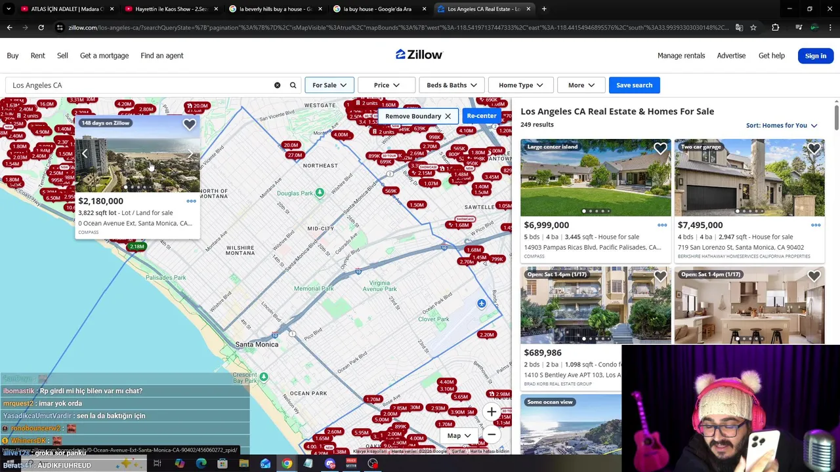Open Get a mortgage menu

[x=104, y=56]
